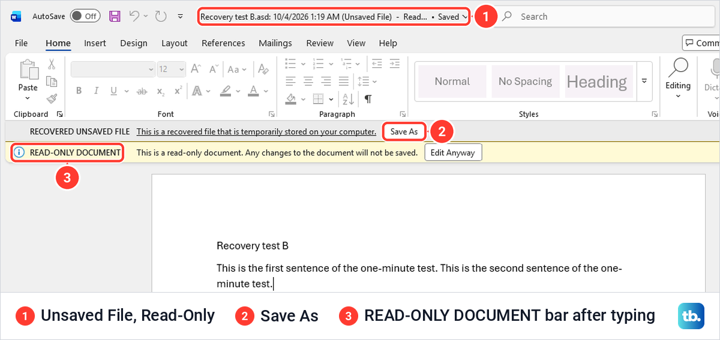
Task: Apply the font color
Action: 253,91
